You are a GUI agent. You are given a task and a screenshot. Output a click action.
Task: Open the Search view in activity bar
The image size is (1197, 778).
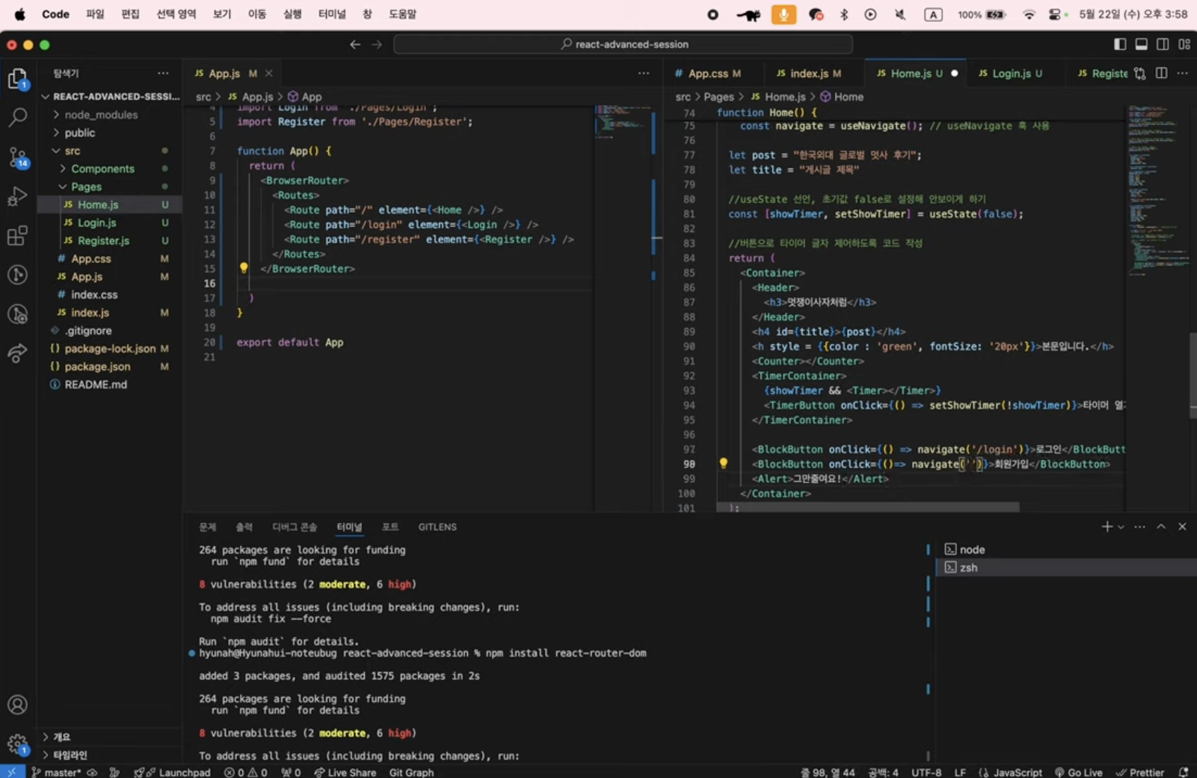(x=18, y=117)
